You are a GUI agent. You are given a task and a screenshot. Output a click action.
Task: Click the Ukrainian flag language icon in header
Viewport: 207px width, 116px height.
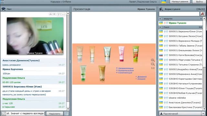[x=164, y=2]
